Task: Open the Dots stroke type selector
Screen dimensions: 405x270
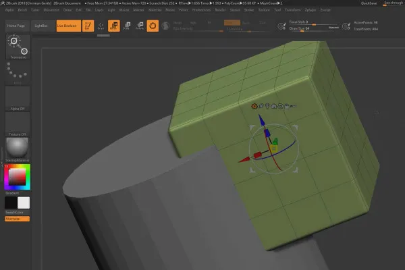Action: (18, 73)
